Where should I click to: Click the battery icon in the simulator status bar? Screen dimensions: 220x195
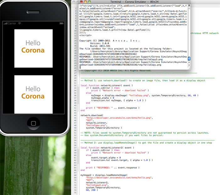[62, 23]
